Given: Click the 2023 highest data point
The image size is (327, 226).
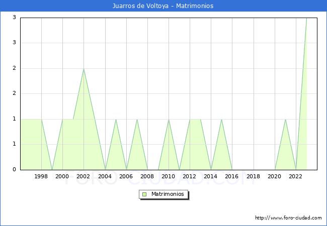Looking at the screenshot, I should (306, 18).
